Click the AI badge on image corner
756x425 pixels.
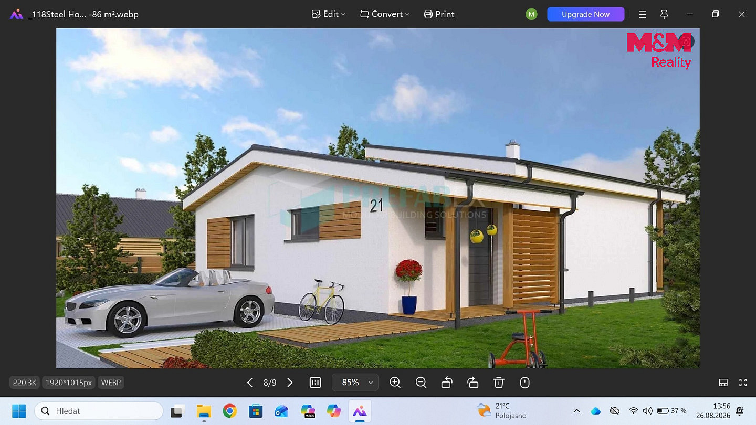pyautogui.click(x=686, y=41)
